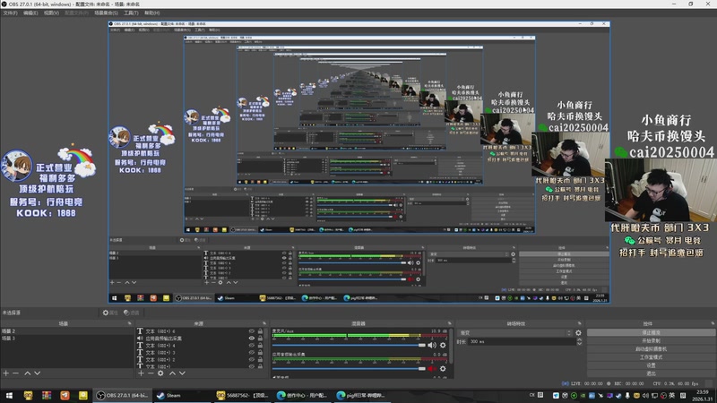Image resolution: width=717 pixels, height=403 pixels.
Task: Click 停止推流 stop streaming button
Action: point(651,332)
